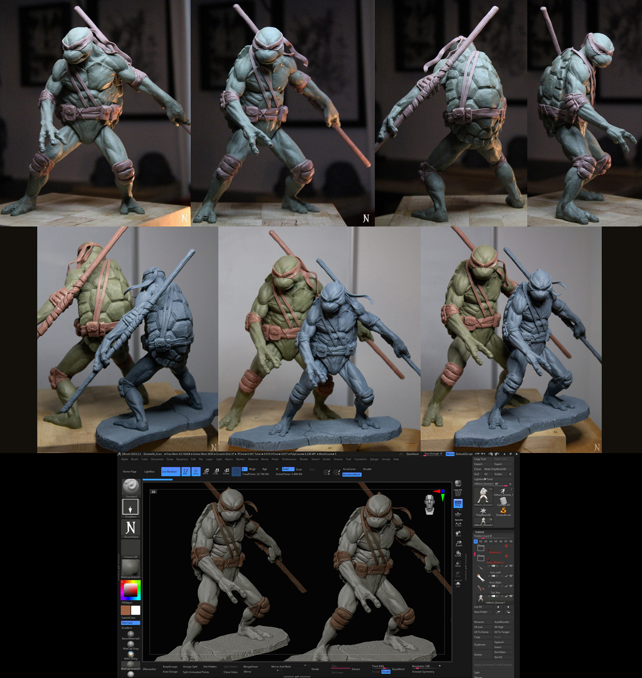Expand the Base_Boolean subtool folder
Image resolution: width=642 pixels, height=678 pixels.
pyautogui.click(x=481, y=558)
